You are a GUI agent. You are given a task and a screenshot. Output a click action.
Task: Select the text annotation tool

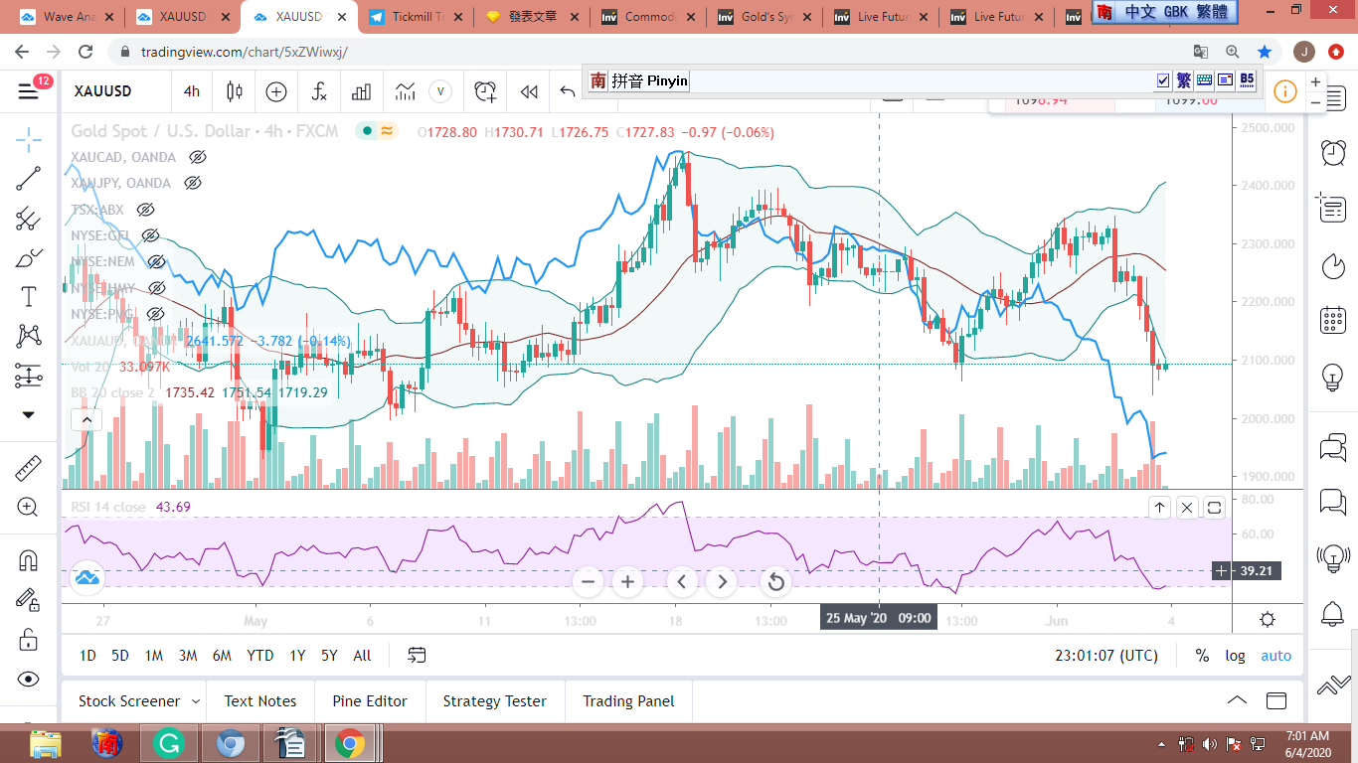click(28, 297)
